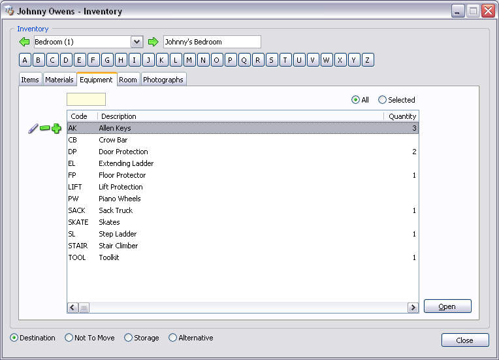Click the green minus remove icon
The image size is (499, 360).
click(44, 129)
